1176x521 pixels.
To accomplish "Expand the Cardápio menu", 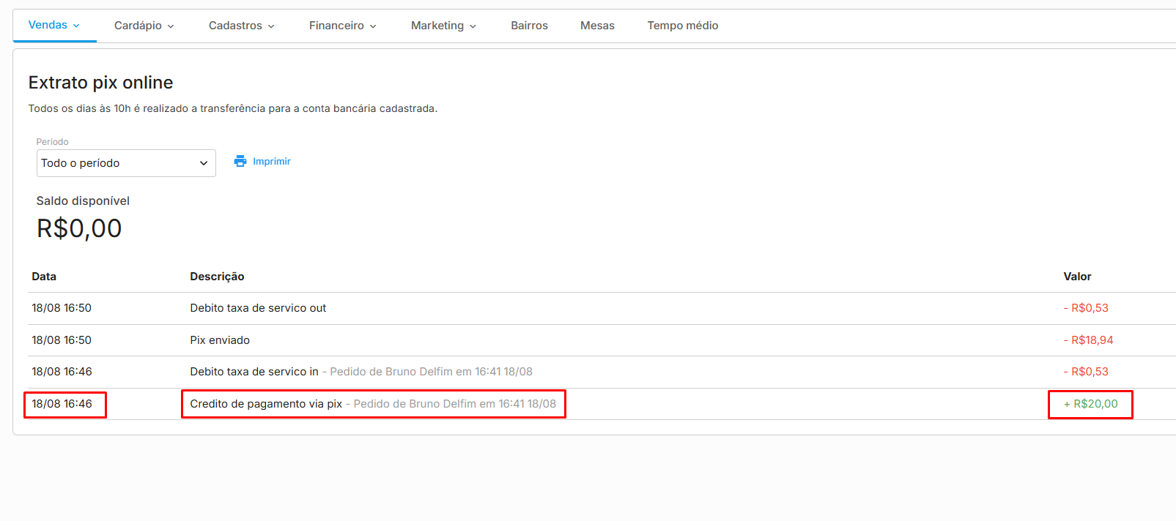I will pyautogui.click(x=144, y=26).
